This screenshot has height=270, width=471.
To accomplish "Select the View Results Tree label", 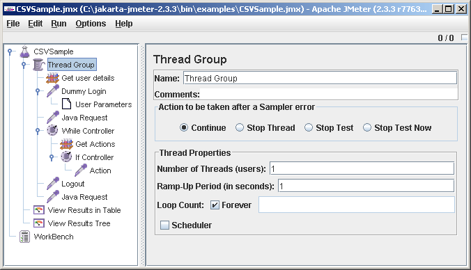I will [x=79, y=223].
